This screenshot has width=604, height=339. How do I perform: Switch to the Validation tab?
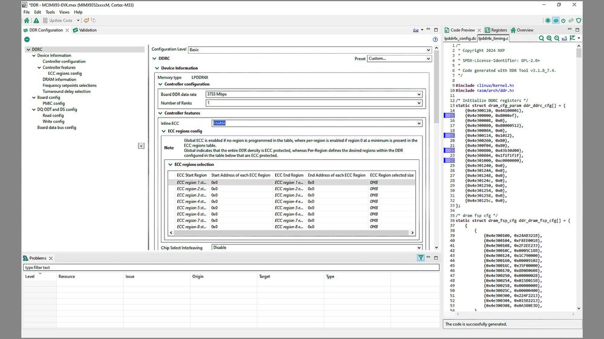[x=85, y=30]
